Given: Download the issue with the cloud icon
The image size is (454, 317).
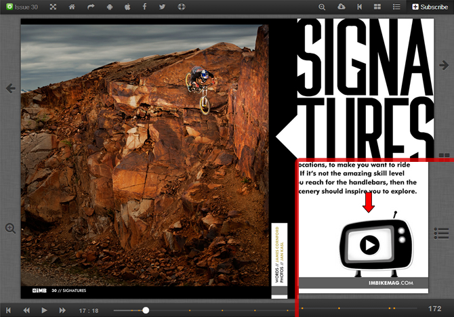Looking at the screenshot, I should [x=342, y=7].
